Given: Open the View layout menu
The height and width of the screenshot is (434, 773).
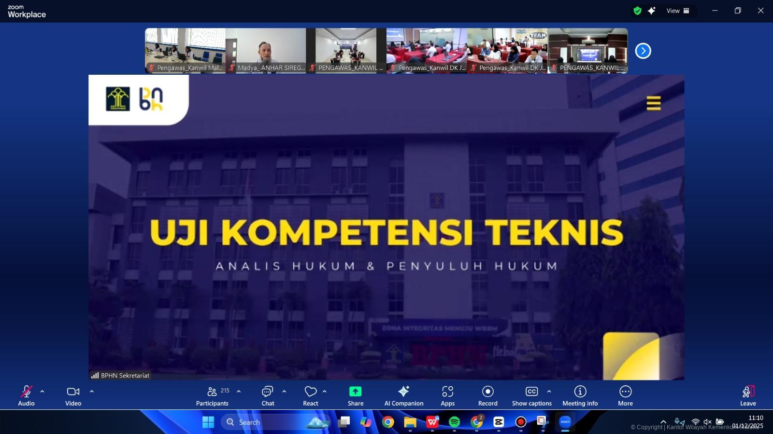Looking at the screenshot, I should [678, 11].
